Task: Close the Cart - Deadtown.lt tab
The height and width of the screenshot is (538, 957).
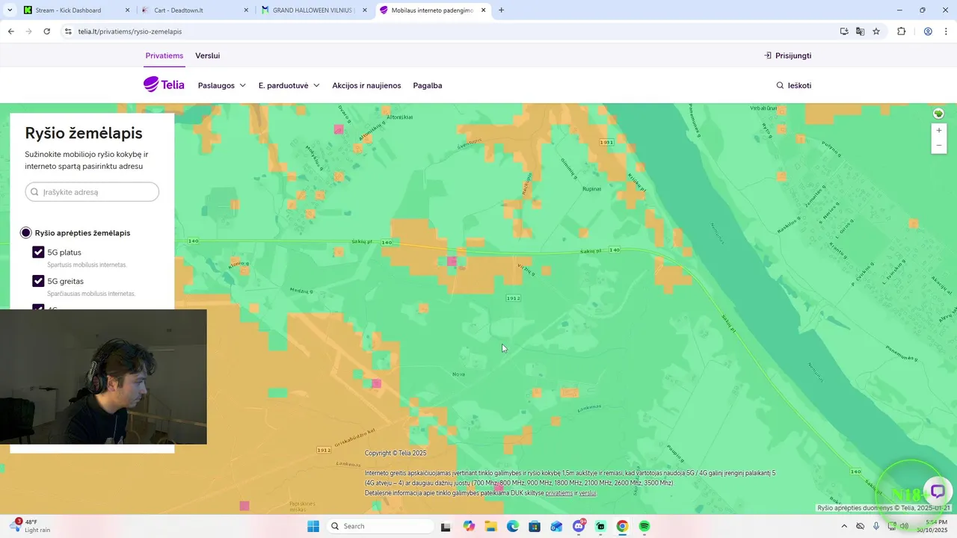Action: (246, 10)
